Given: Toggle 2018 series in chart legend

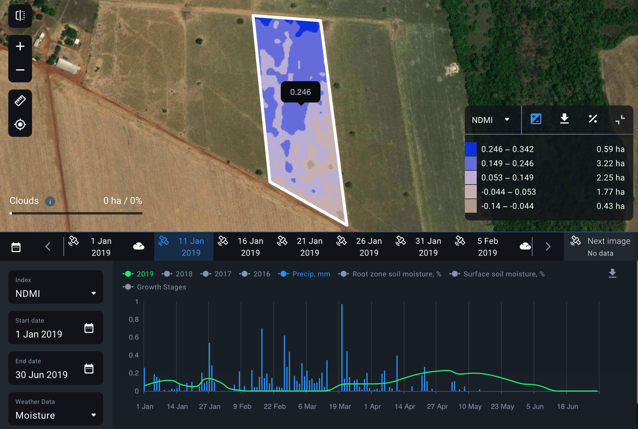Looking at the screenshot, I should point(177,274).
